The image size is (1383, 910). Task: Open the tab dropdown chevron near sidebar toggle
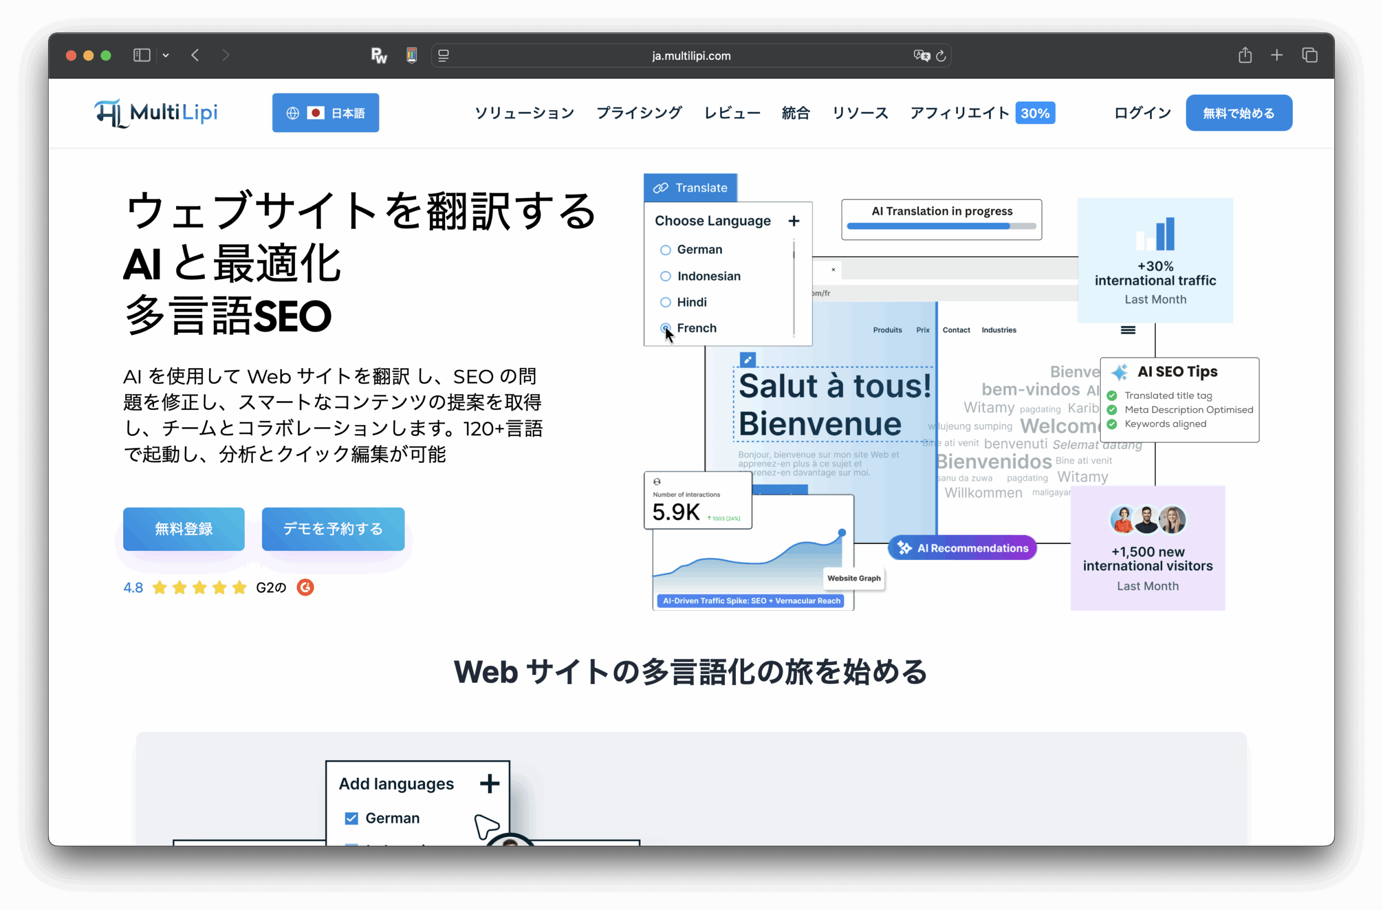tap(166, 55)
